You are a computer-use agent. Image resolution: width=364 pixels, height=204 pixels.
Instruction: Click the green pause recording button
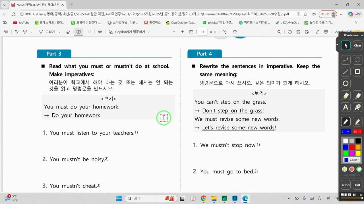[x=344, y=169]
